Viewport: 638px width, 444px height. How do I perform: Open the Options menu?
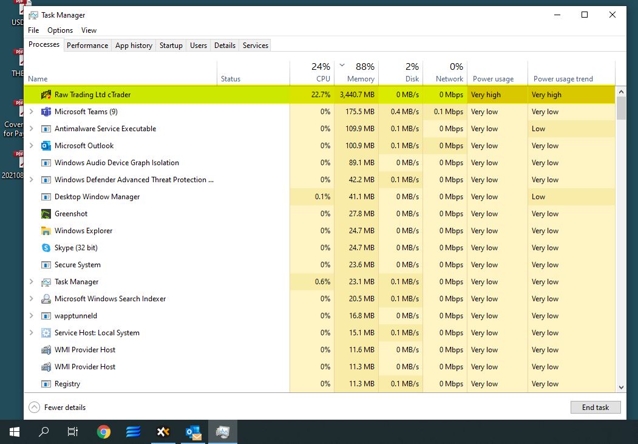click(x=60, y=30)
